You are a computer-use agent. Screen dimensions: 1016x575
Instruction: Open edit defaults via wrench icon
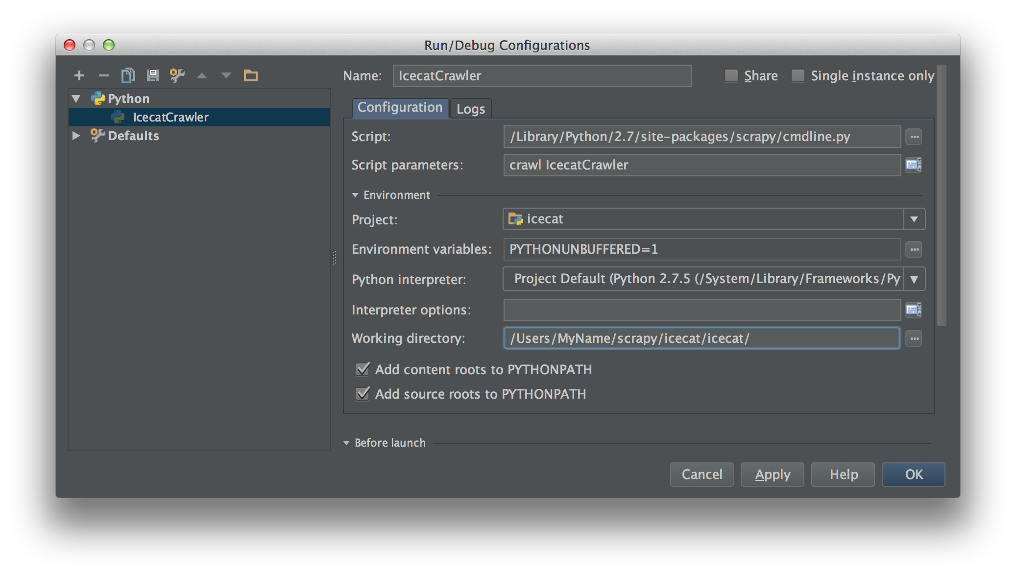(177, 75)
